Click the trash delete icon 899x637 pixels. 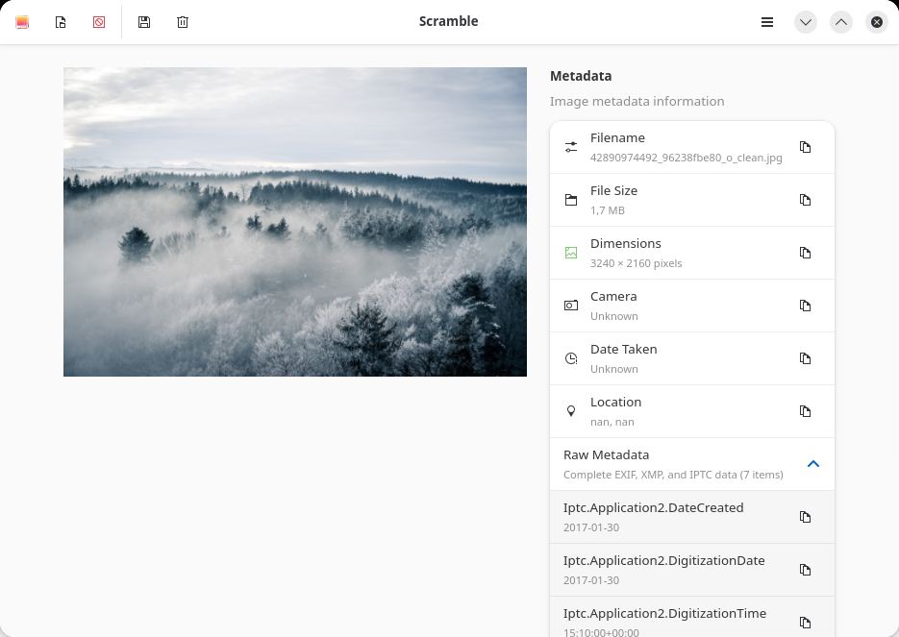pyautogui.click(x=183, y=22)
